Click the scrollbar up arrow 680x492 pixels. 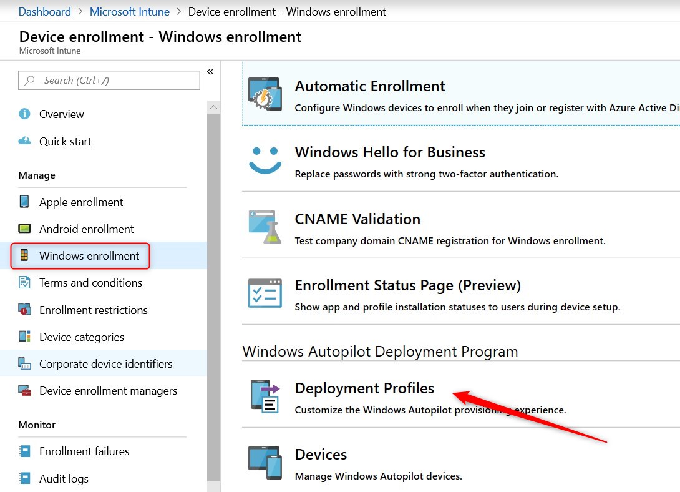[213, 107]
